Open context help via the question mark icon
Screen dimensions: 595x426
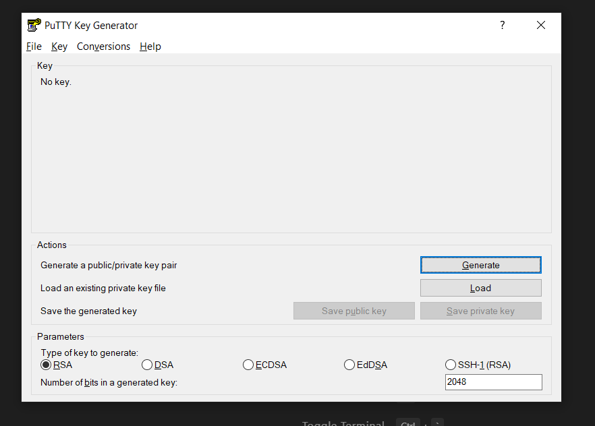502,25
